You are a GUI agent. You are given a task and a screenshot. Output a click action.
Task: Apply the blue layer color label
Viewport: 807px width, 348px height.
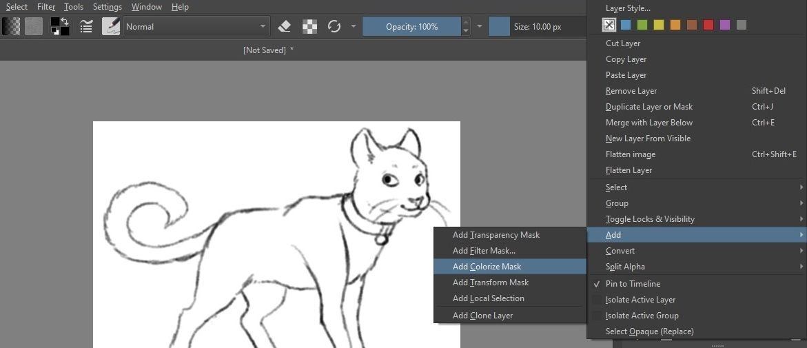tap(626, 25)
